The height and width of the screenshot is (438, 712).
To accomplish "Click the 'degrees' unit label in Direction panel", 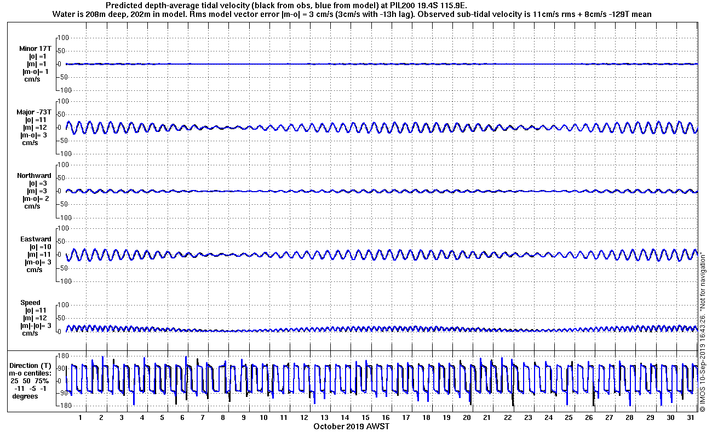I will (25, 396).
